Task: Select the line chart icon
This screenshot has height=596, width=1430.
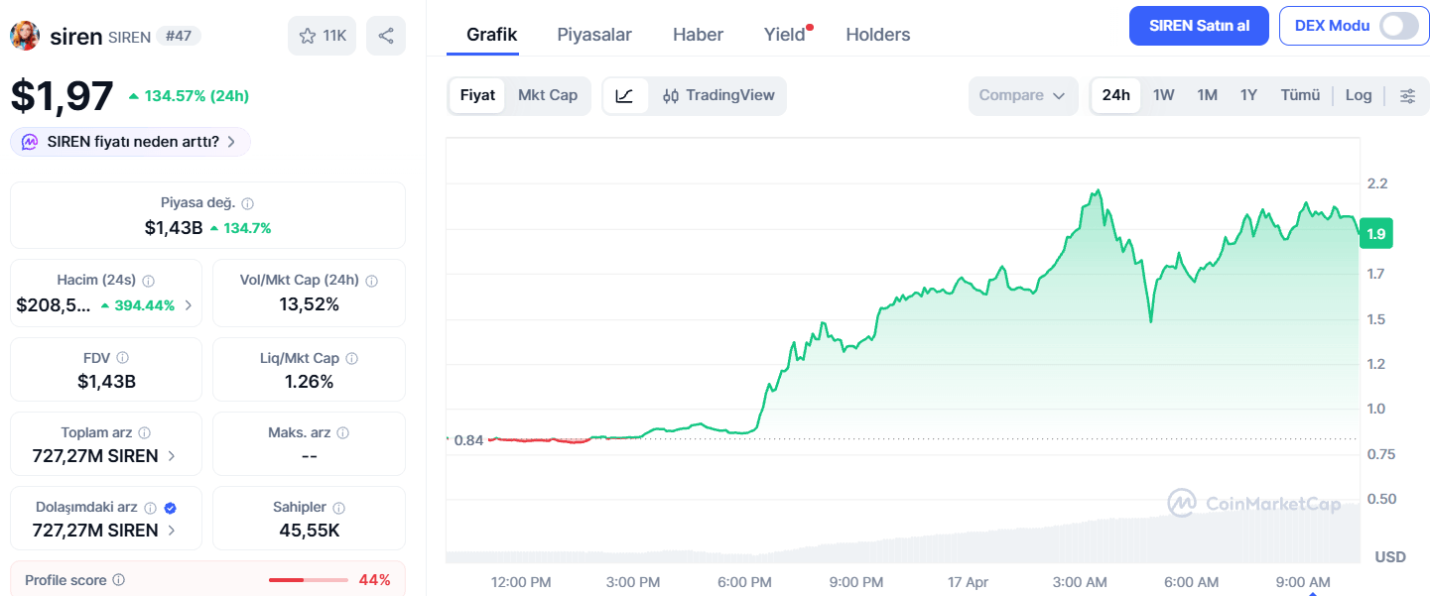Action: (x=626, y=95)
